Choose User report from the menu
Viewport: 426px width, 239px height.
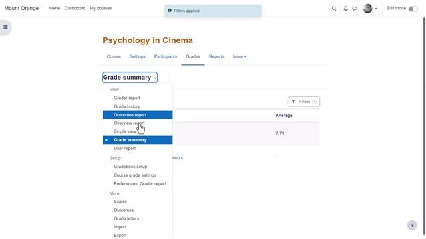(x=138, y=148)
